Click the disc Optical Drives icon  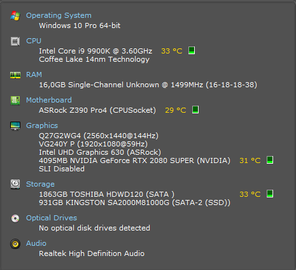15,218
